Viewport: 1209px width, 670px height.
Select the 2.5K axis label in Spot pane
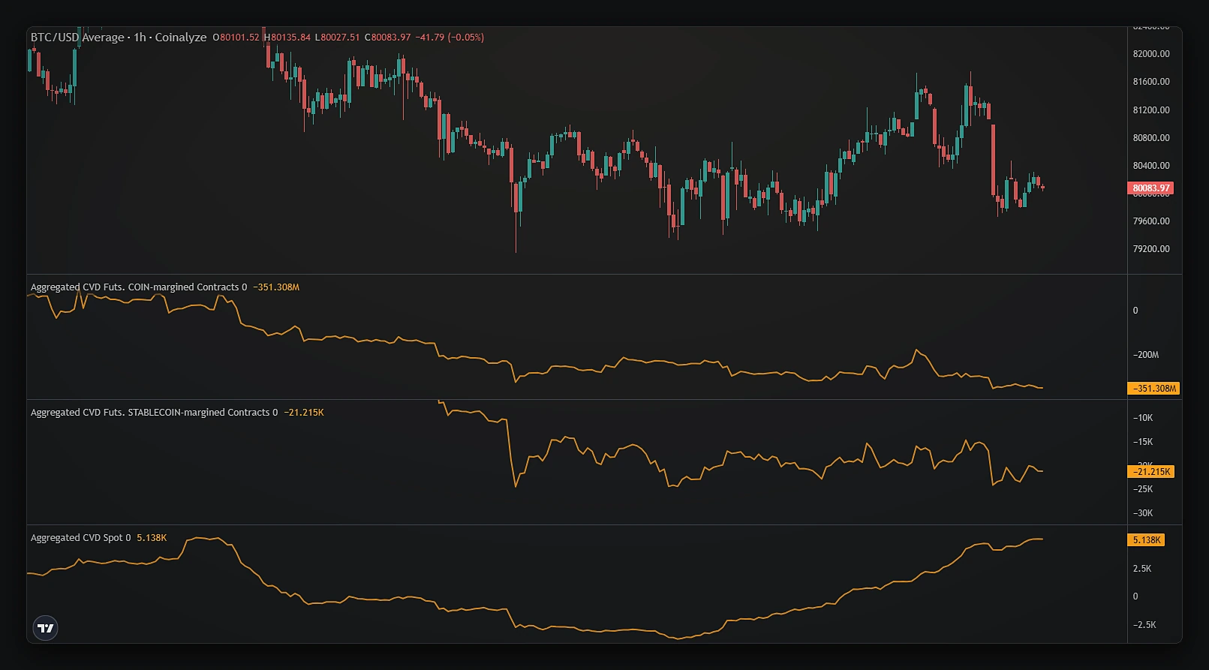pyautogui.click(x=1142, y=569)
